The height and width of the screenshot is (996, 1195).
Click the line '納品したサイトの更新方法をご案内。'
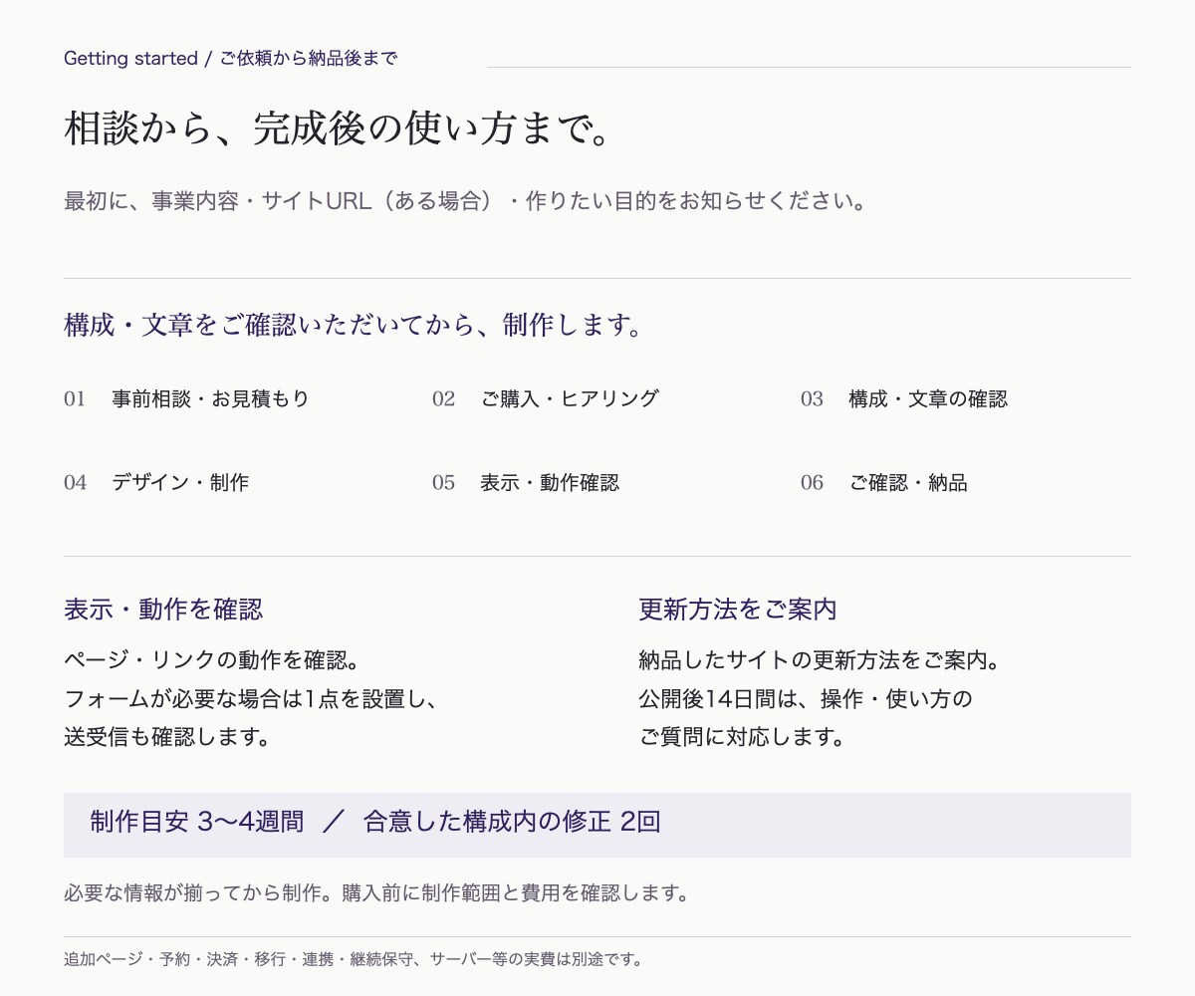coord(819,660)
